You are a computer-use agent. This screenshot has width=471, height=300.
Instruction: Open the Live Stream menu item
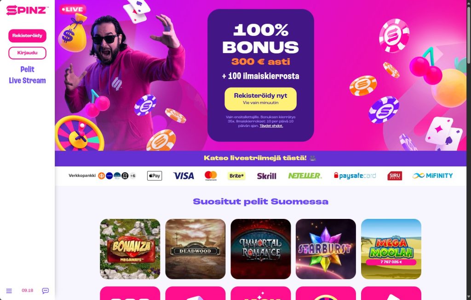click(x=27, y=80)
